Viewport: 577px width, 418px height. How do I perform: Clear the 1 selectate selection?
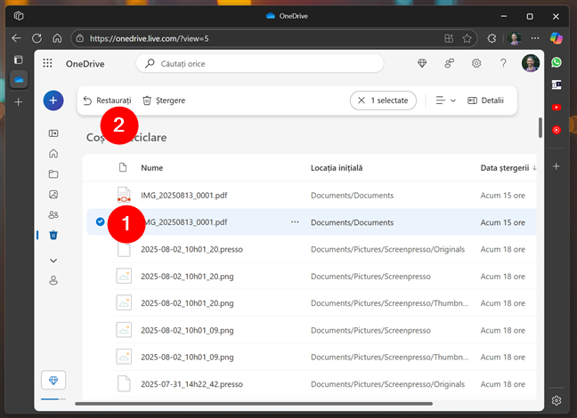[x=383, y=100]
